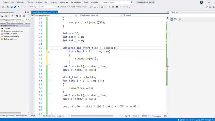Open the x86 platform dropdown
Image resolution: width=215 pixels, height=121 pixels.
tap(48, 7)
